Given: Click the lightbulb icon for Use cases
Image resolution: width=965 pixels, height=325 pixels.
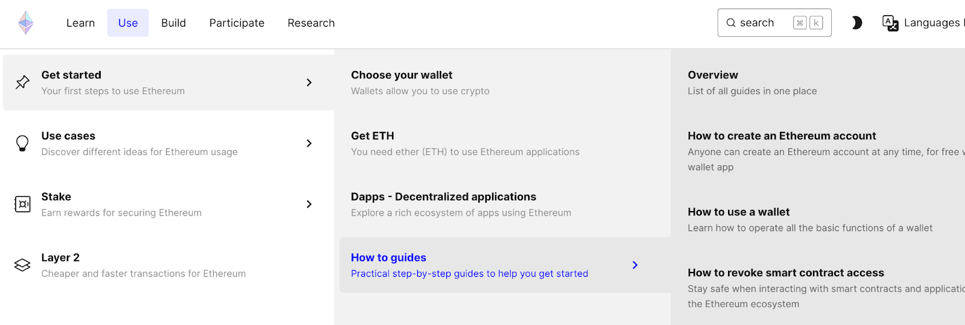Looking at the screenshot, I should point(22,143).
